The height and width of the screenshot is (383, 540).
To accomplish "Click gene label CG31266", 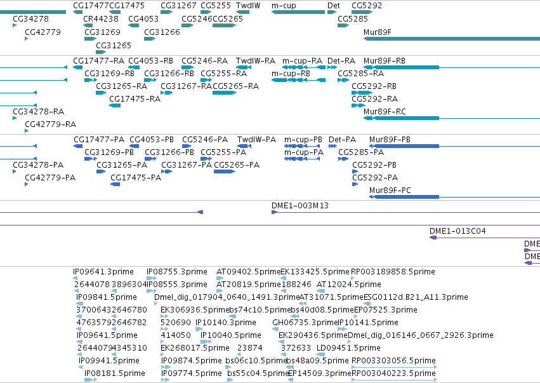I will click(x=162, y=32).
